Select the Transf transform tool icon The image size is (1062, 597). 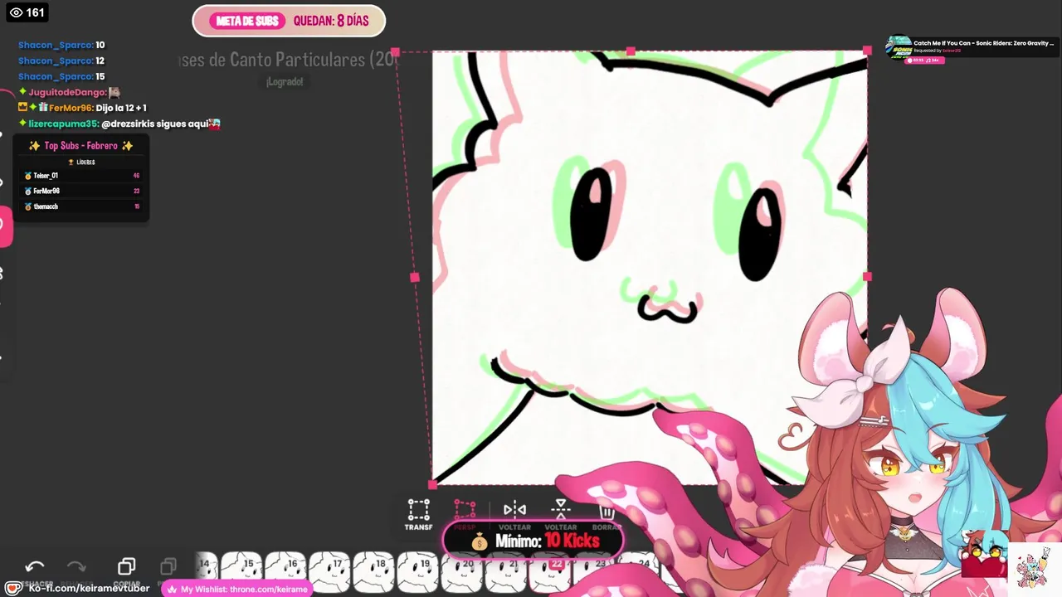pyautogui.click(x=418, y=509)
